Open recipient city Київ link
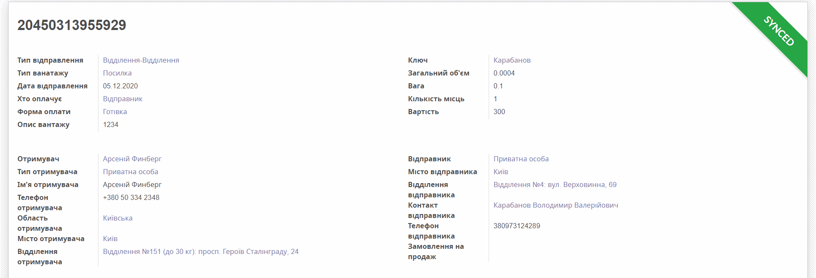This screenshot has height=278, width=816. click(x=110, y=239)
